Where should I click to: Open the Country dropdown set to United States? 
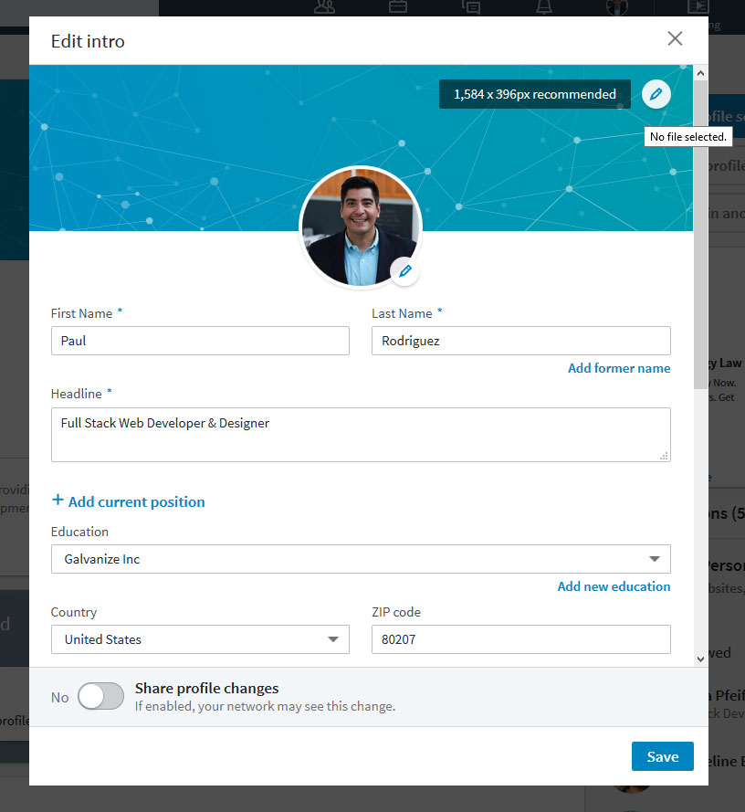pos(200,639)
